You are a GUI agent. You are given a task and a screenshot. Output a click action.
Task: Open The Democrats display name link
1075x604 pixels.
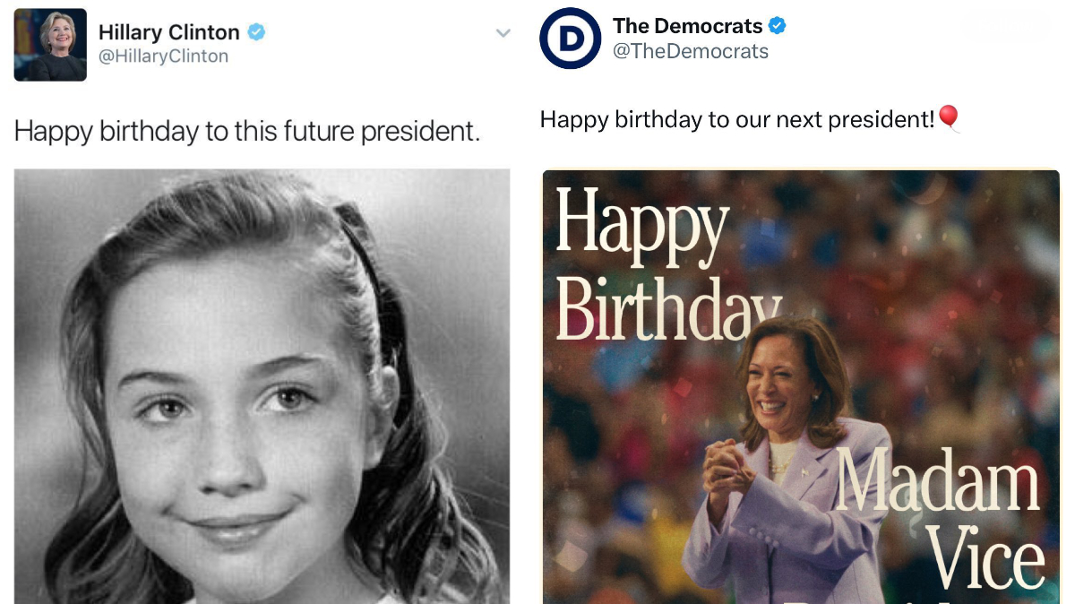(687, 26)
